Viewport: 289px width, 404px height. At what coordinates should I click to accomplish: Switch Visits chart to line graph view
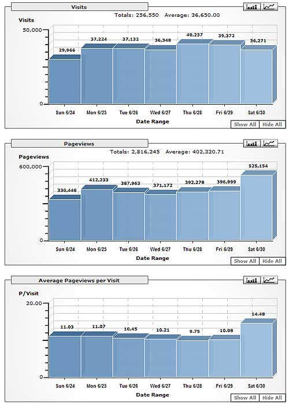click(x=269, y=7)
